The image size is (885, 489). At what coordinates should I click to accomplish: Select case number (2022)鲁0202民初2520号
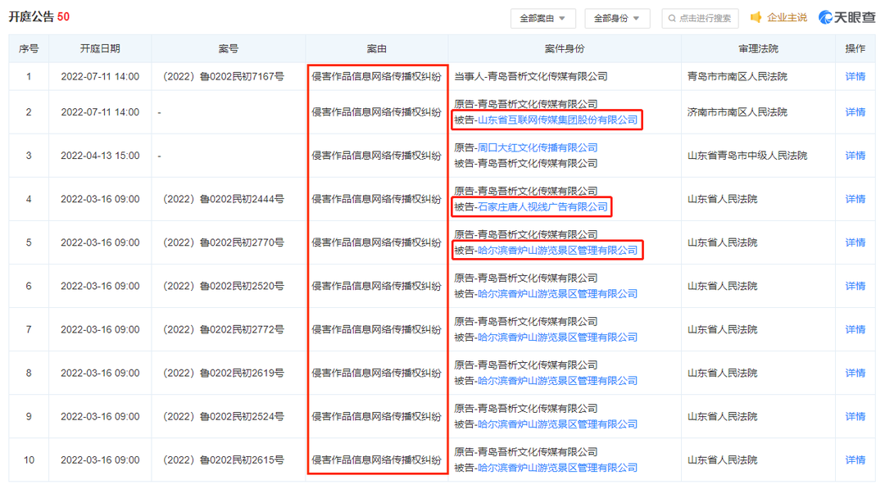tap(224, 286)
